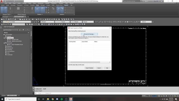The width and height of the screenshot is (179, 101).
Task: Close the Import Layouts as Sheets dialog
Action: point(110,28)
